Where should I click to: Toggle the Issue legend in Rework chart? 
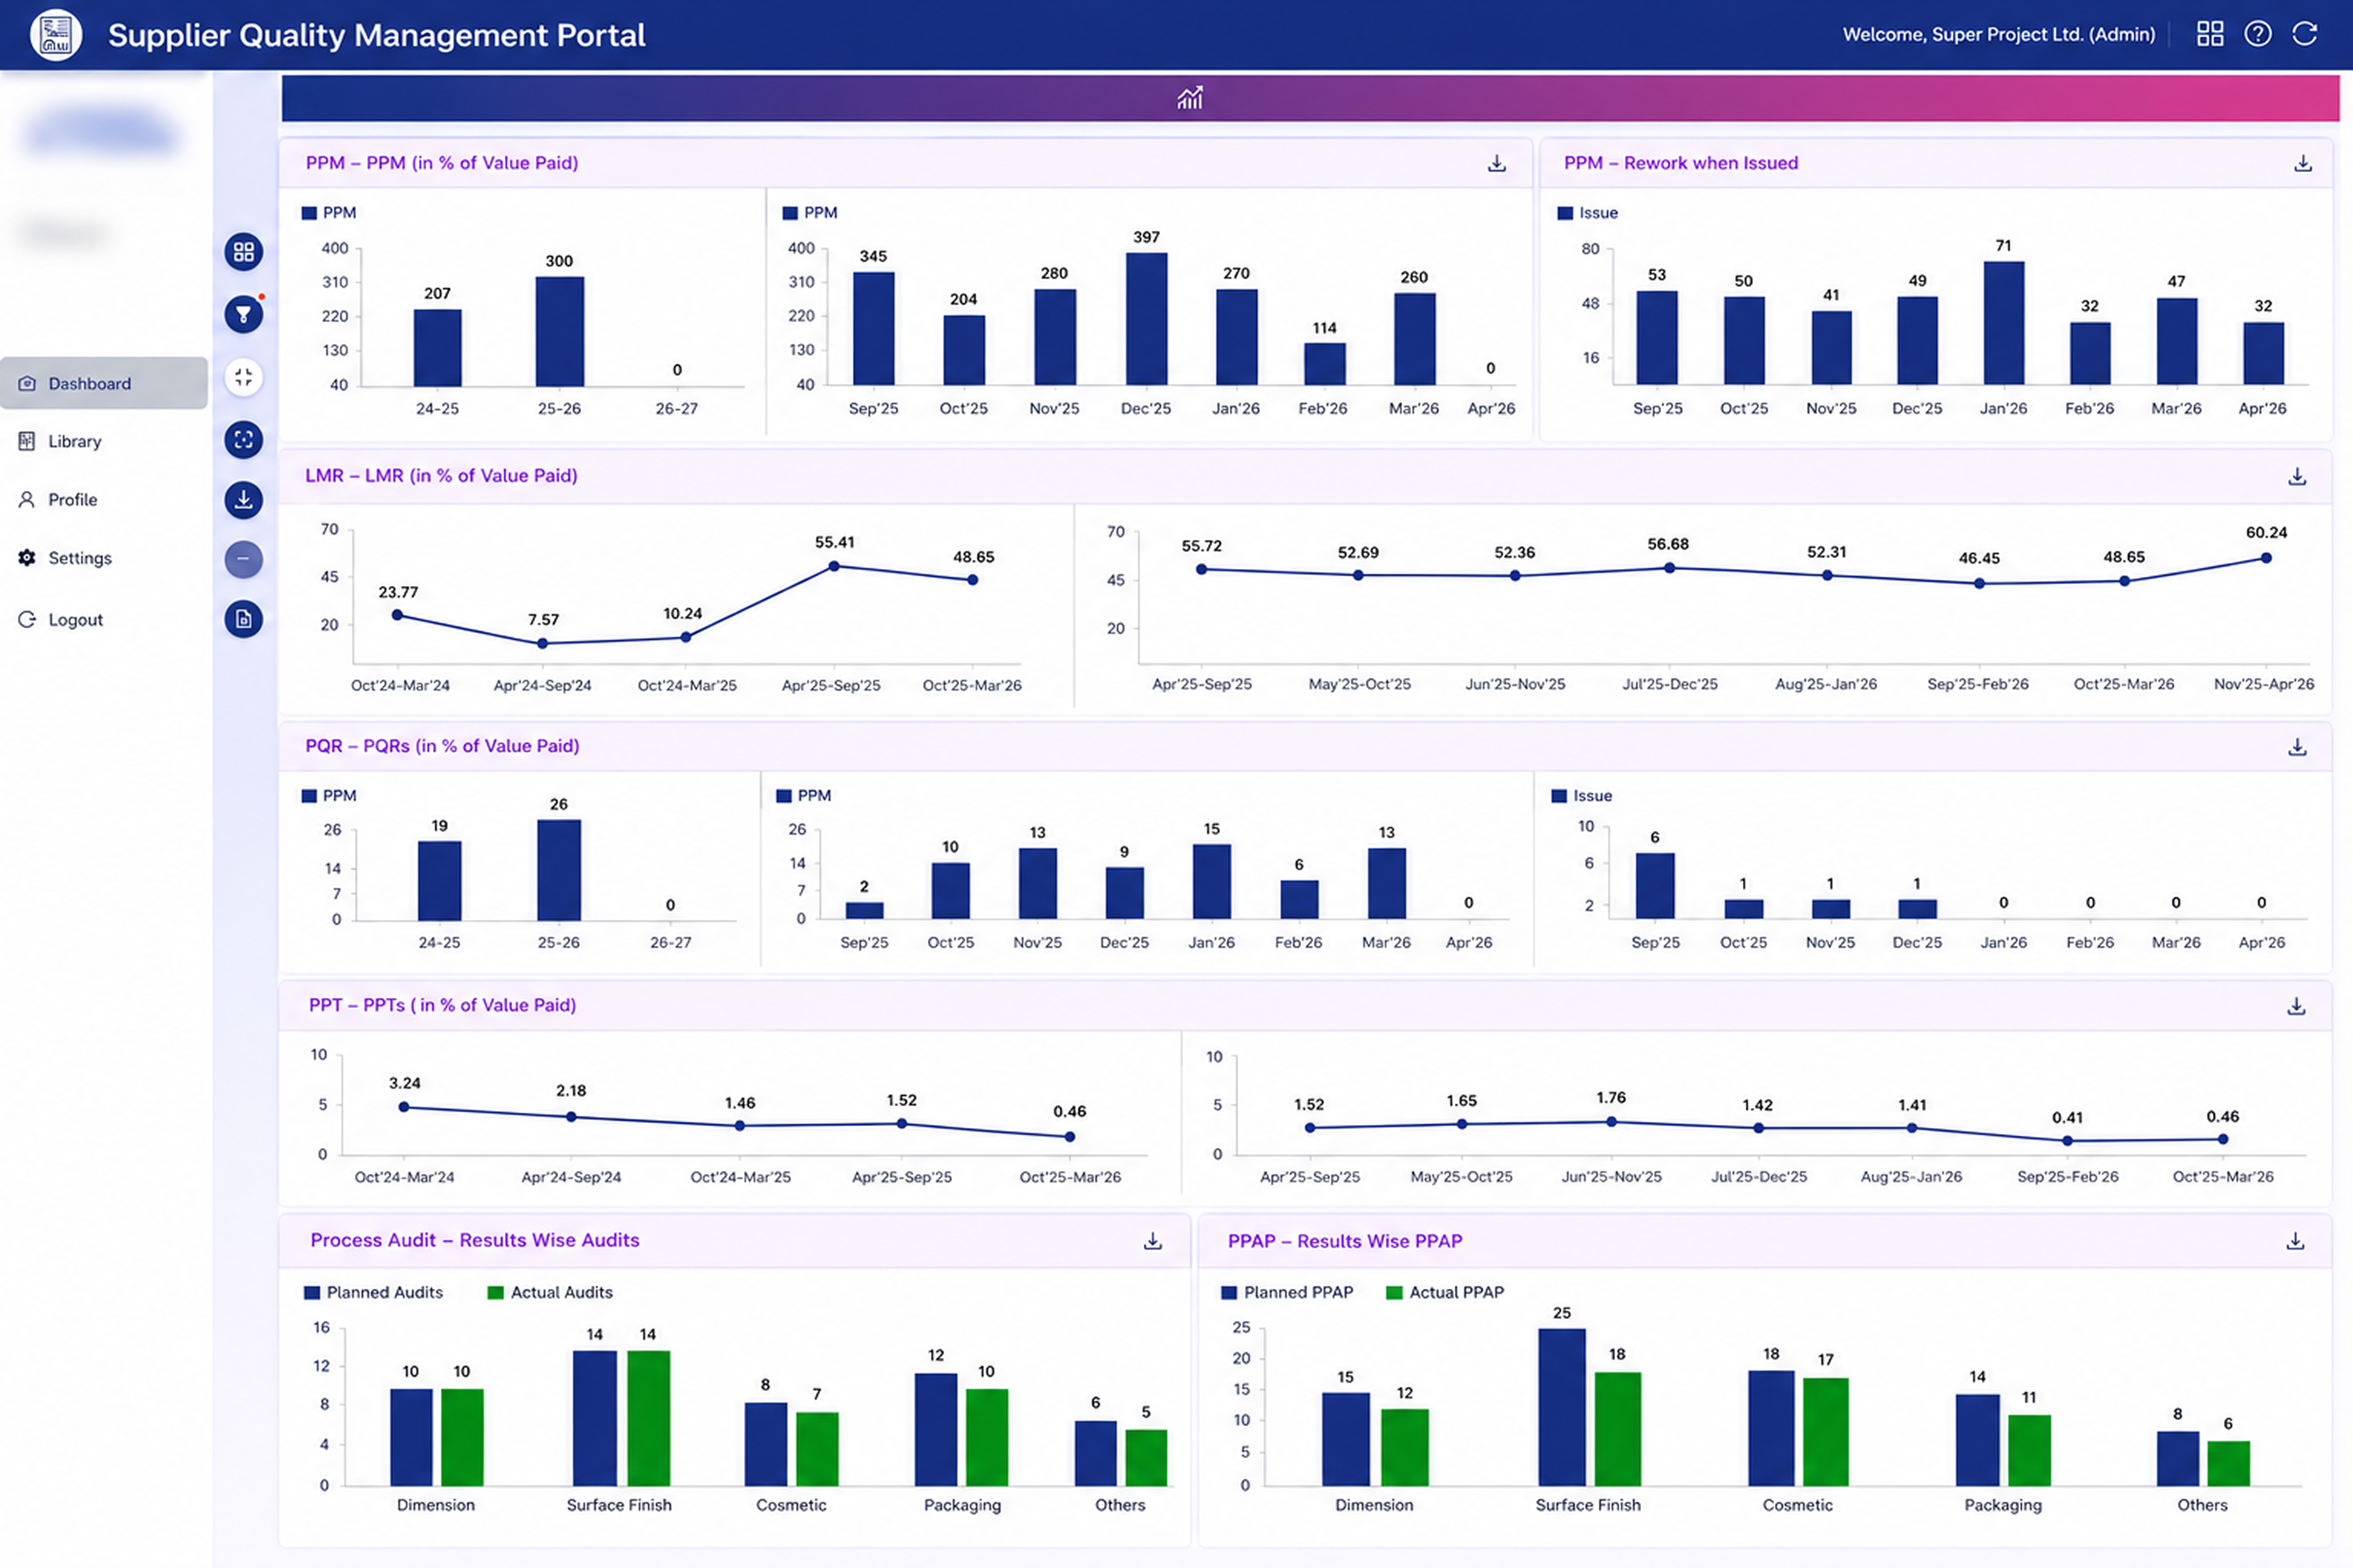[x=1588, y=213]
